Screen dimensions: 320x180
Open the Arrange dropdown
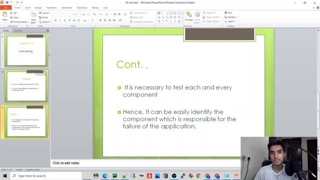[189, 17]
